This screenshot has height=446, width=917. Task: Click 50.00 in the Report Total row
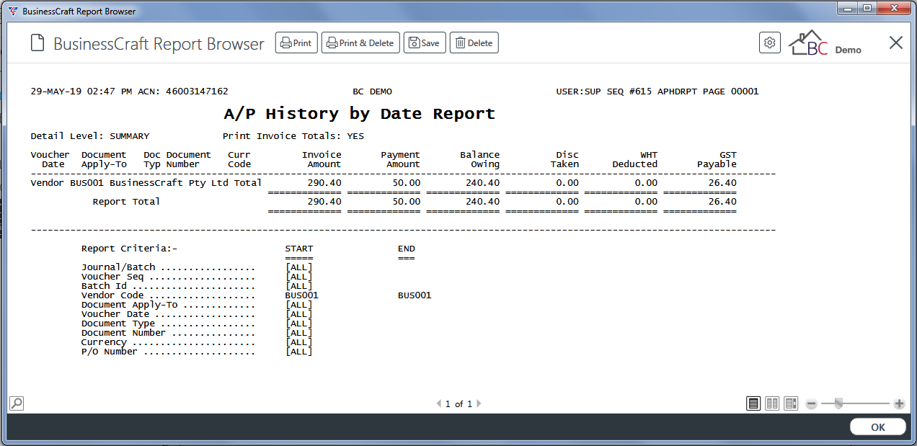tap(406, 202)
